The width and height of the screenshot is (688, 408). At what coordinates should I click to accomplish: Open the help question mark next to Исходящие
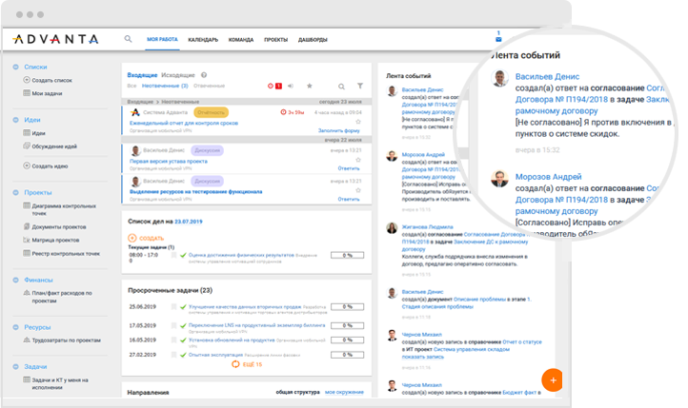click(204, 75)
